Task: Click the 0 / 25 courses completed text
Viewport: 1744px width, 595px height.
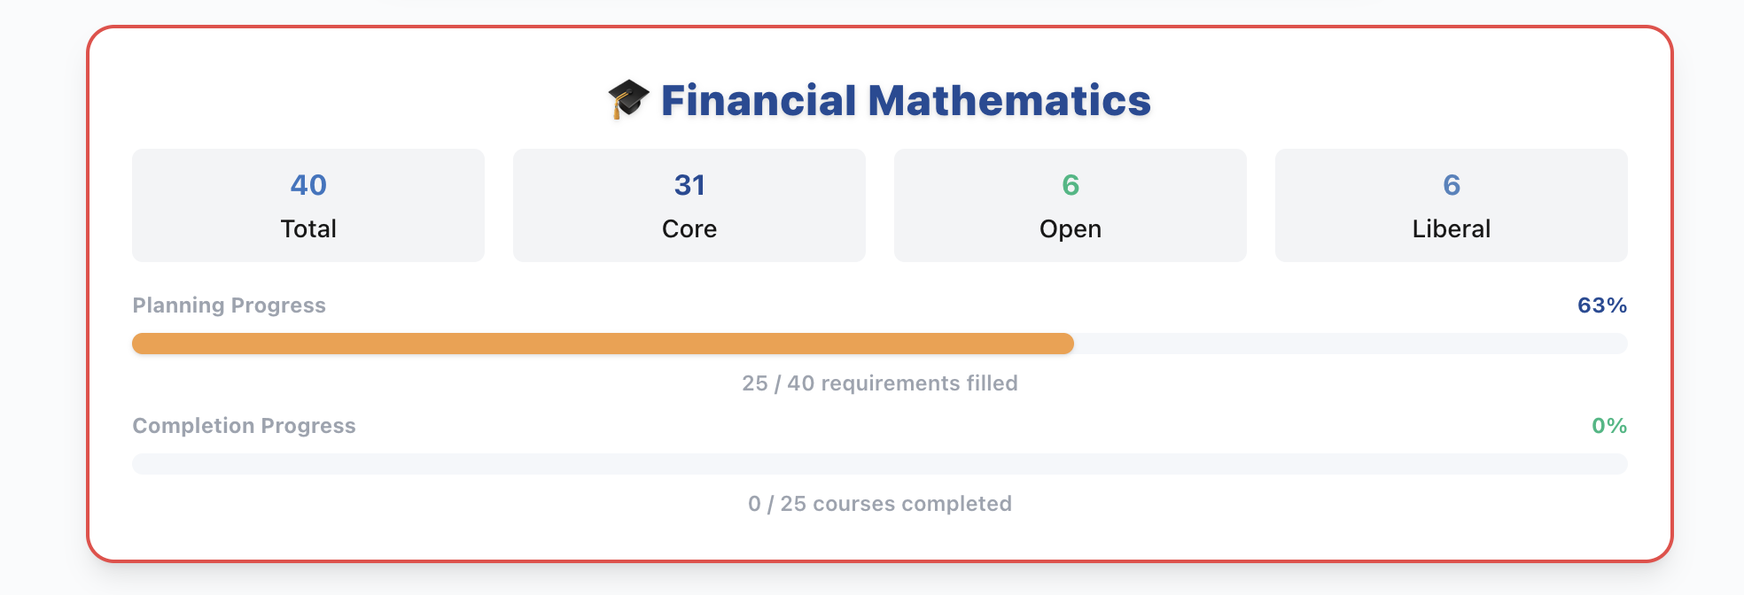Action: (880, 504)
